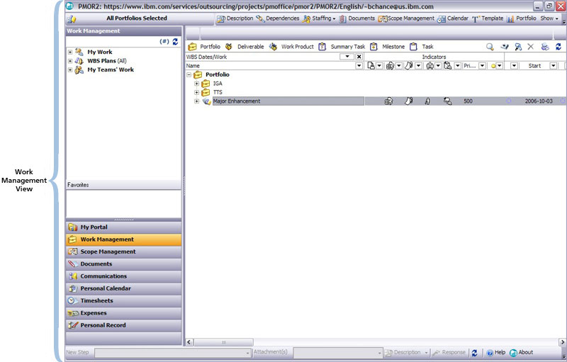This screenshot has height=362, width=567.
Task: Click Documents in the top toolbar
Action: coord(357,18)
